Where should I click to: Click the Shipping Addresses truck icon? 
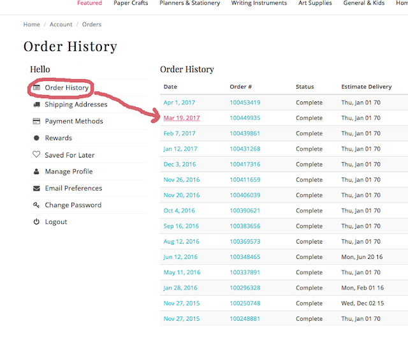click(36, 105)
